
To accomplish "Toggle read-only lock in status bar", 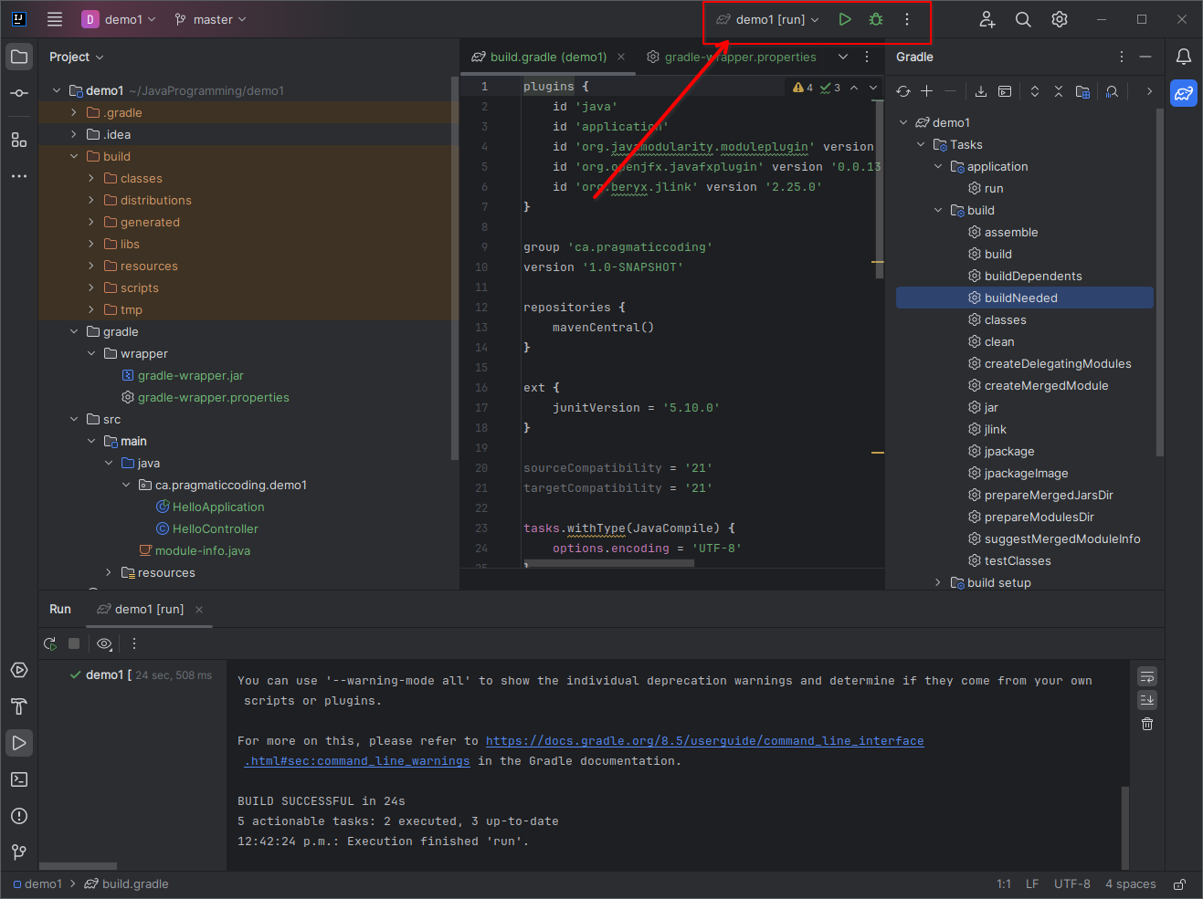I will (x=1180, y=884).
